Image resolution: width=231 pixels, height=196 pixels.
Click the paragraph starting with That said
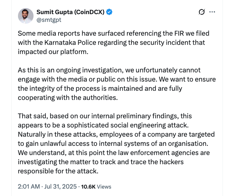(x=116, y=143)
